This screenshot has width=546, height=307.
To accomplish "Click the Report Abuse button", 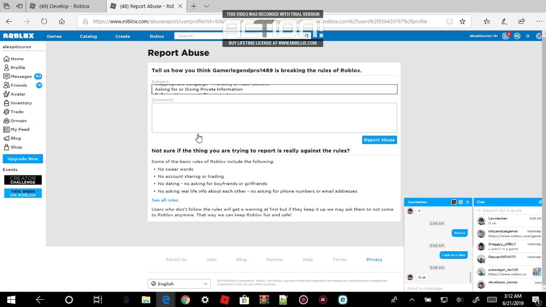I will 379,140.
